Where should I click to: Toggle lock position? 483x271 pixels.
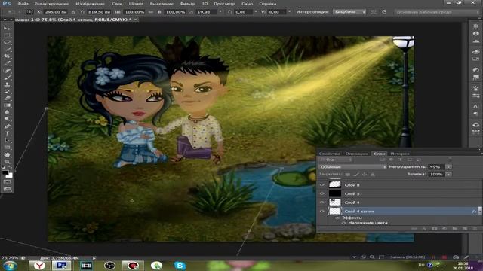point(365,174)
